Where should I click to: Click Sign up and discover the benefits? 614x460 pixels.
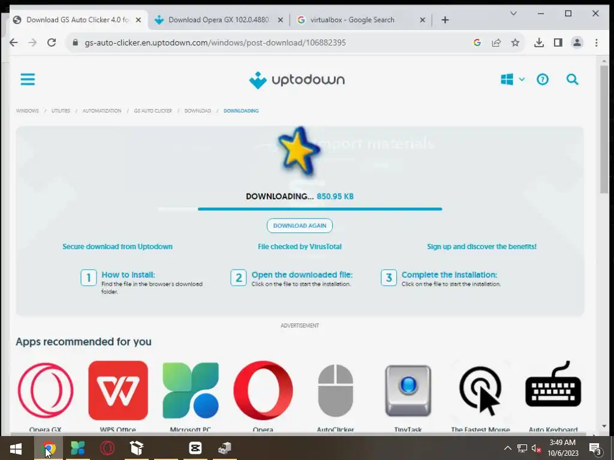(481, 246)
